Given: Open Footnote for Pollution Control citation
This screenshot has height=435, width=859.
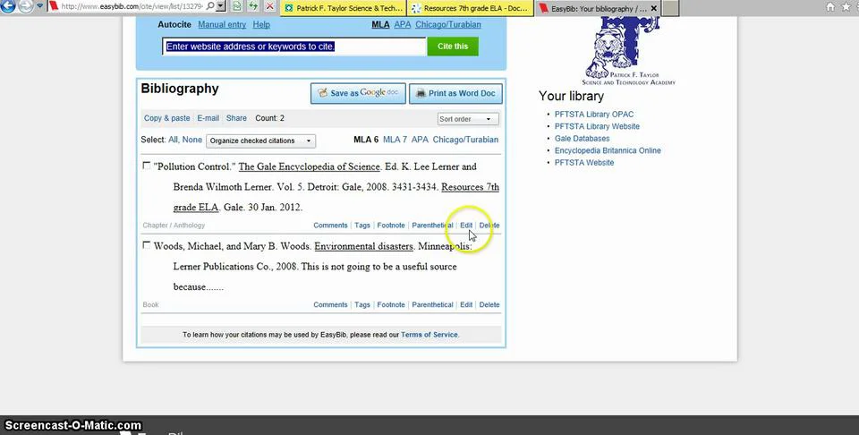Looking at the screenshot, I should 391,226.
